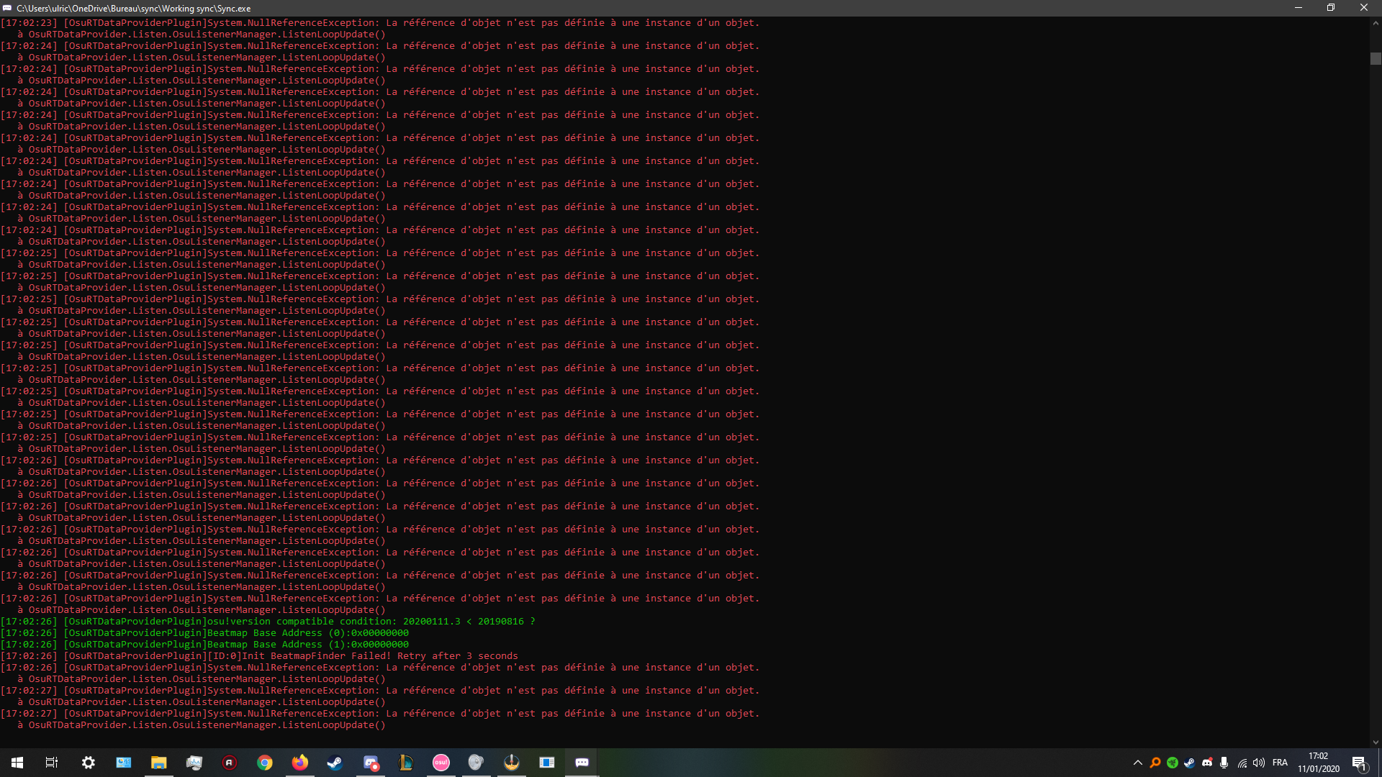Change the FRA input language
Viewport: 1382px width, 777px height.
coord(1280,763)
